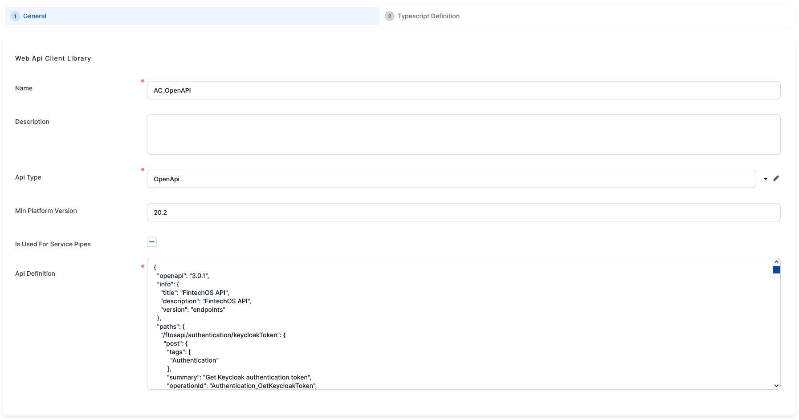The width and height of the screenshot is (799, 420).
Task: Click the Api Definition scrollbar thumb
Action: click(776, 269)
